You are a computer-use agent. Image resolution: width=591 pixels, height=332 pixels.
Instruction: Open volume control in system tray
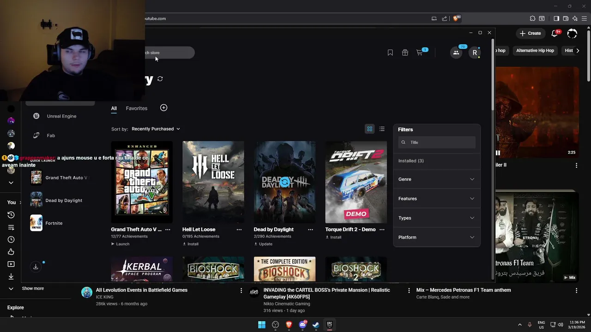click(x=561, y=325)
